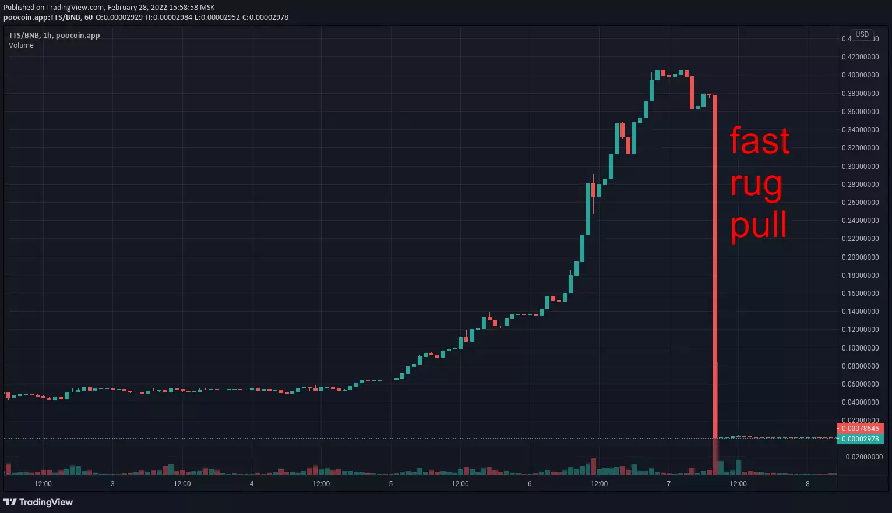Click the USD currency label button

pos(862,34)
